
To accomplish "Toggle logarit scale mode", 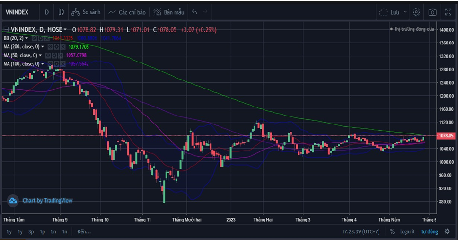I will (x=407, y=231).
